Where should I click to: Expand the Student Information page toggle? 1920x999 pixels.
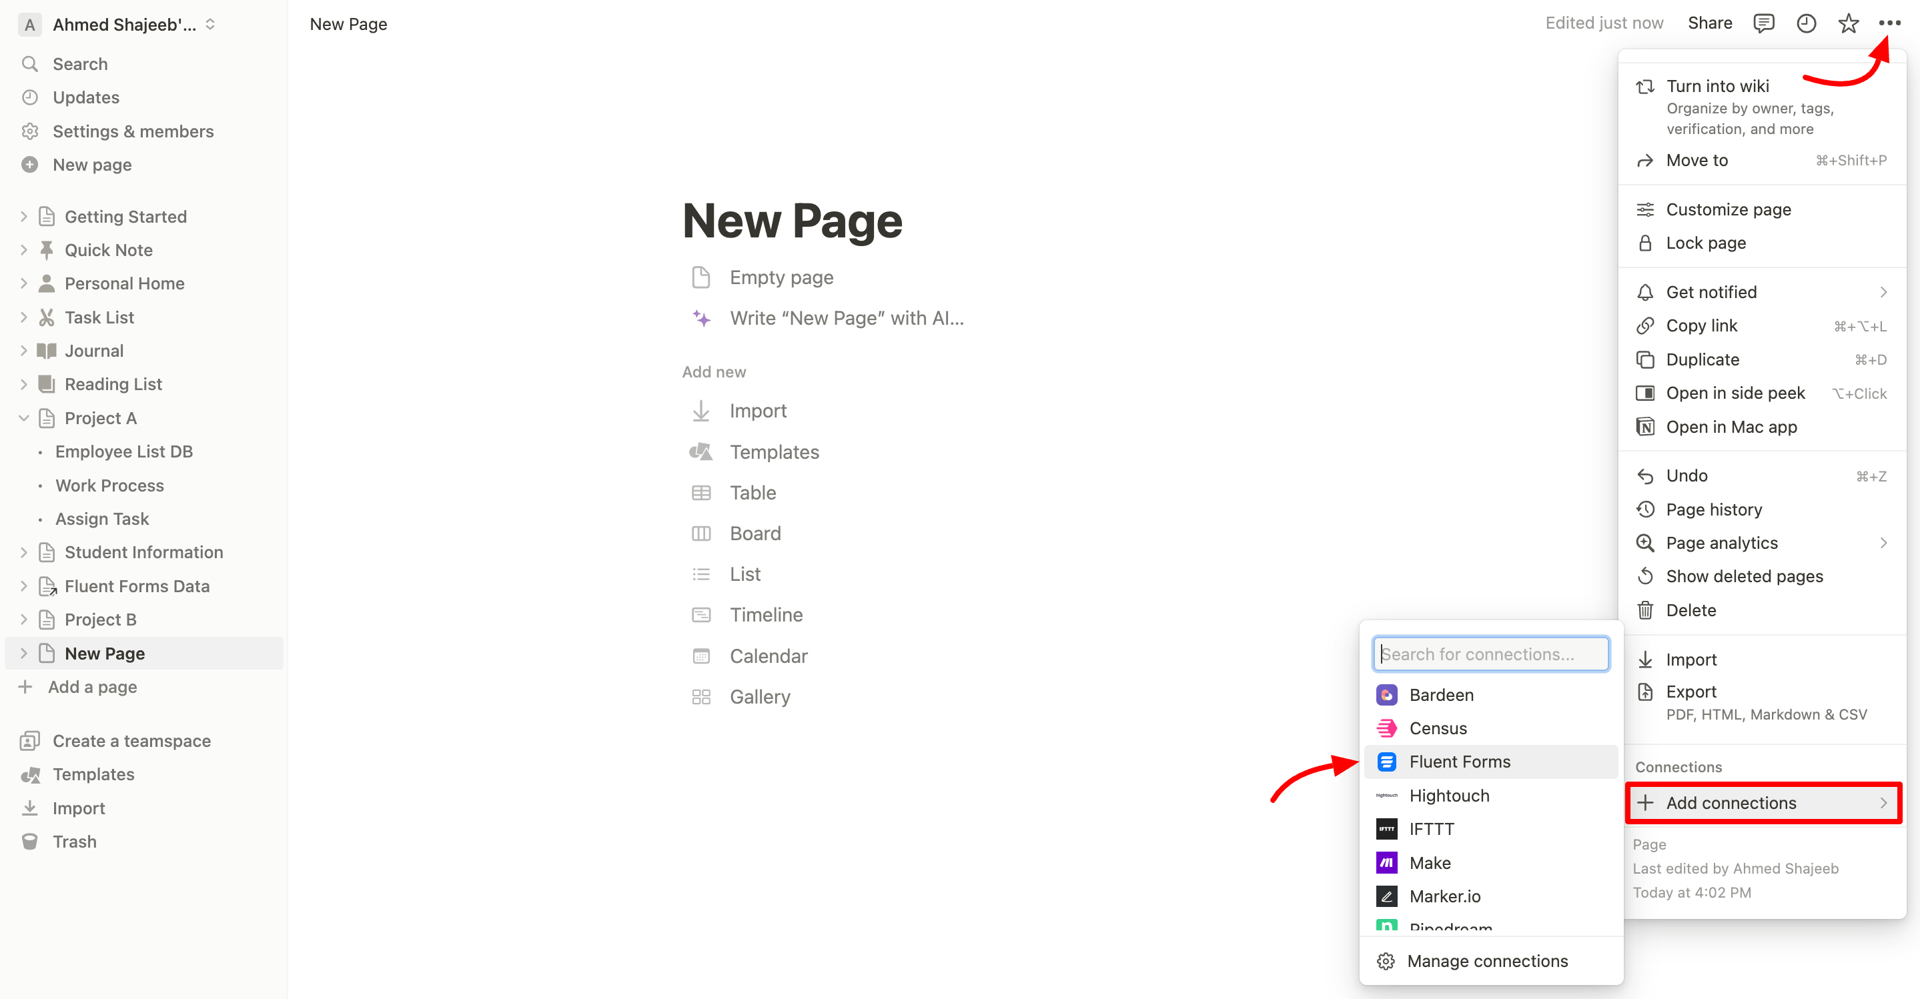(x=24, y=552)
